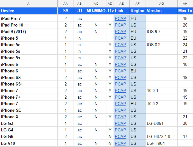Click the Max Tx header cell
The height and width of the screenshot is (147, 193).
(185, 11)
